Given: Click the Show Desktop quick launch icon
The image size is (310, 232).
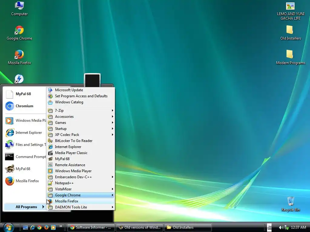Looking at the screenshot, I should [25, 227].
